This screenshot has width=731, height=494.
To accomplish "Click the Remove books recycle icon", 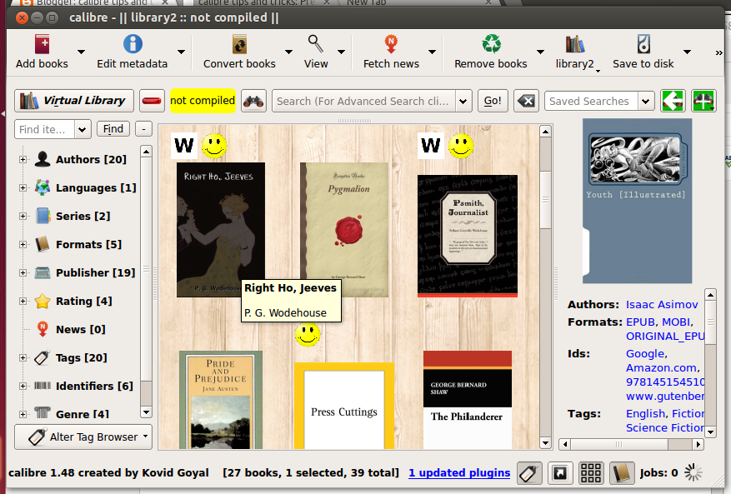I will pos(492,44).
